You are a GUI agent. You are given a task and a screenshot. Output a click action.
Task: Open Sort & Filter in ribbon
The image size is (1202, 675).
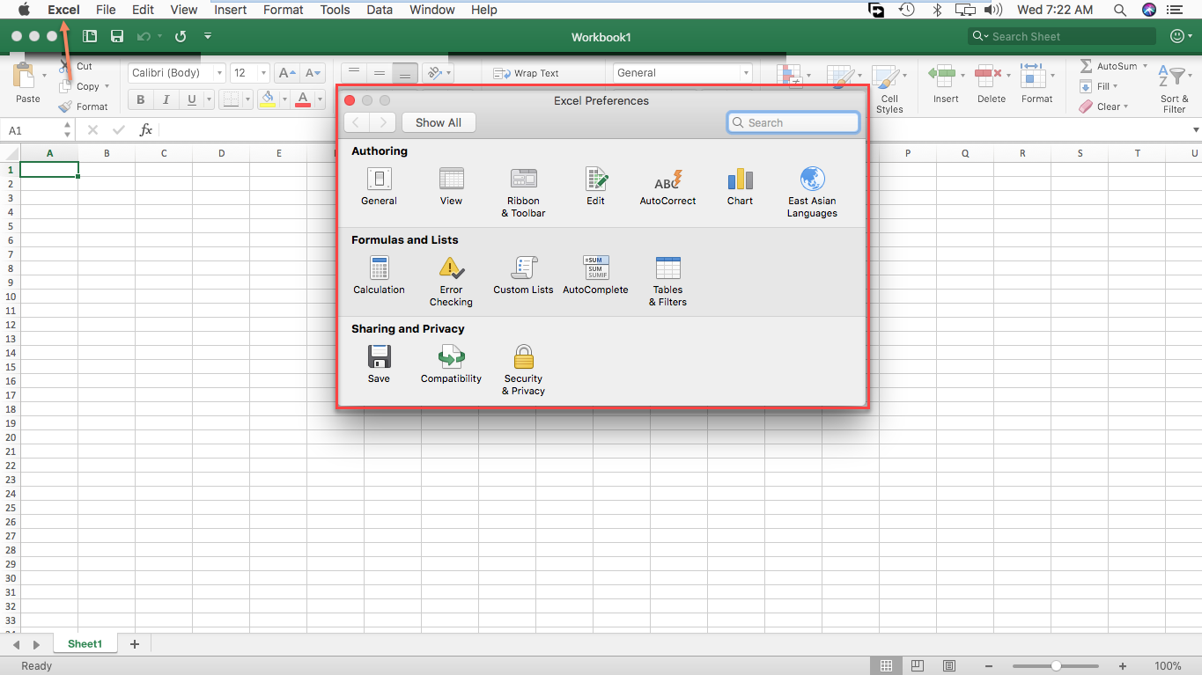[1174, 89]
